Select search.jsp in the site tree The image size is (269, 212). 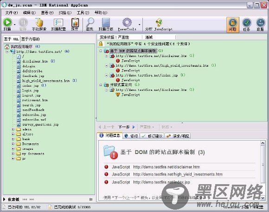pos(32,105)
